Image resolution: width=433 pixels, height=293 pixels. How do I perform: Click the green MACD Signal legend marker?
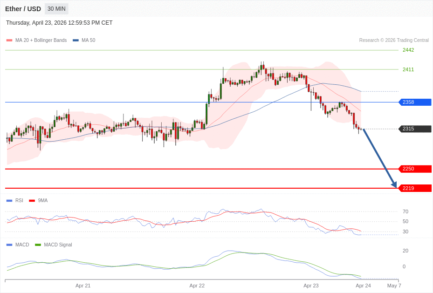coord(38,245)
